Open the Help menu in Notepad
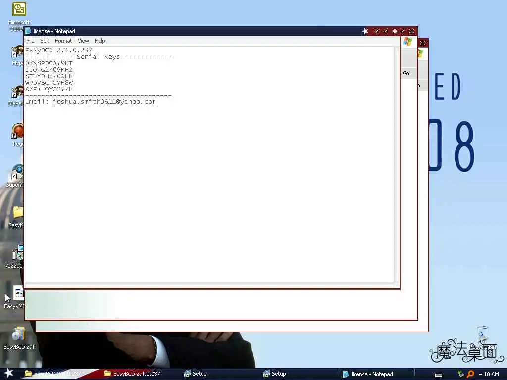This screenshot has width=507, height=380. pos(100,41)
